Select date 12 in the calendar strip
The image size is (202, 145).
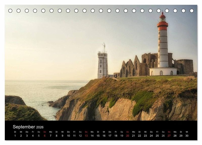click(x=80, y=136)
